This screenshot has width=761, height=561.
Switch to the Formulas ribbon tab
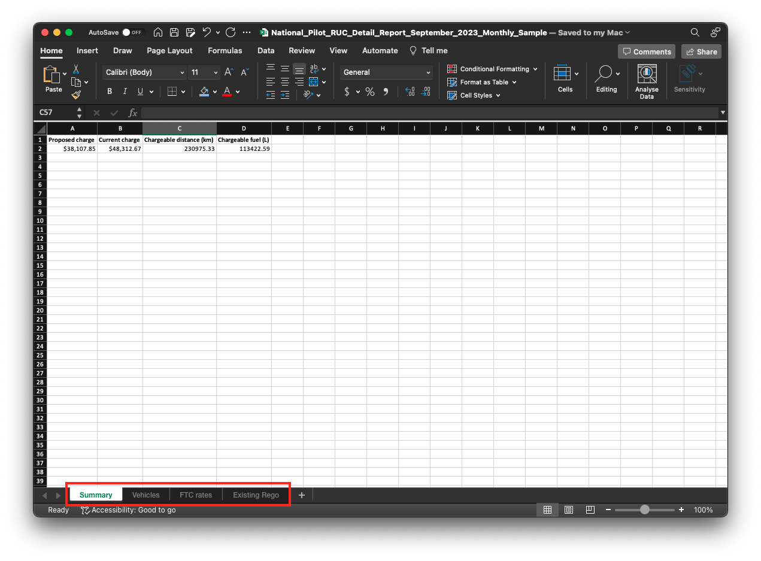click(225, 51)
